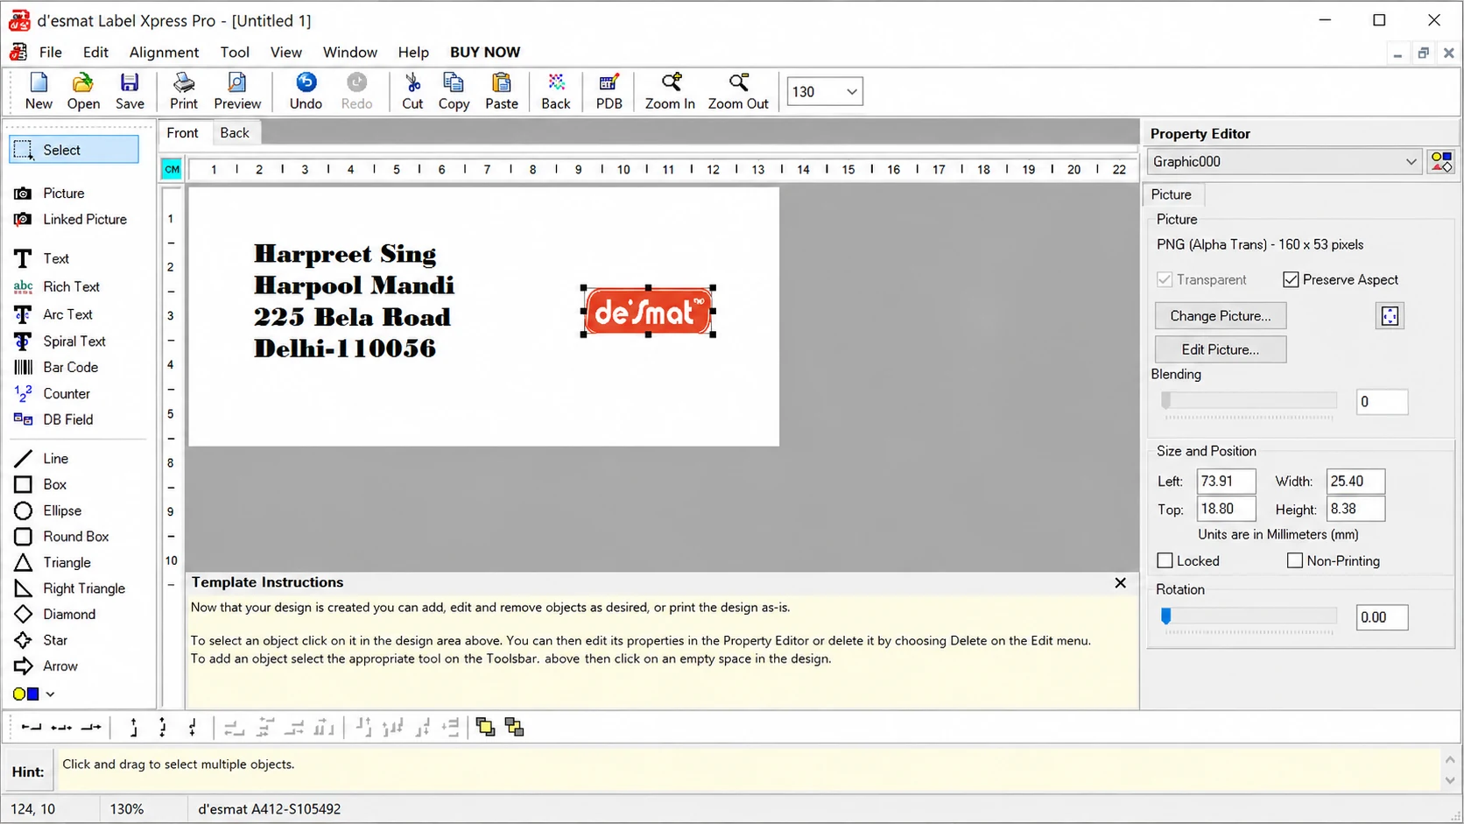
Task: Uncheck the Preserve Aspect checkbox
Action: coord(1291,279)
